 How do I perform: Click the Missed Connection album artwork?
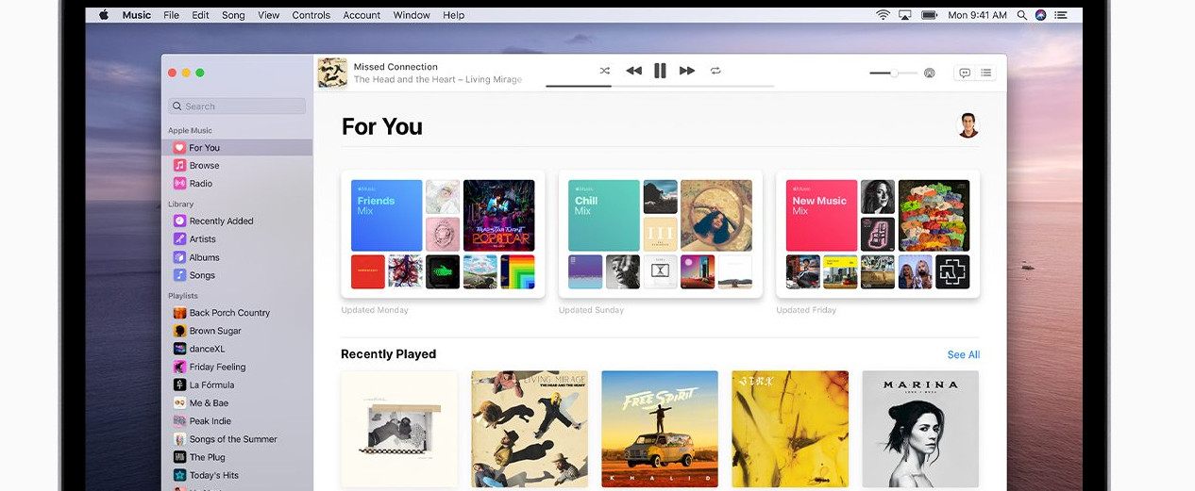coord(332,73)
